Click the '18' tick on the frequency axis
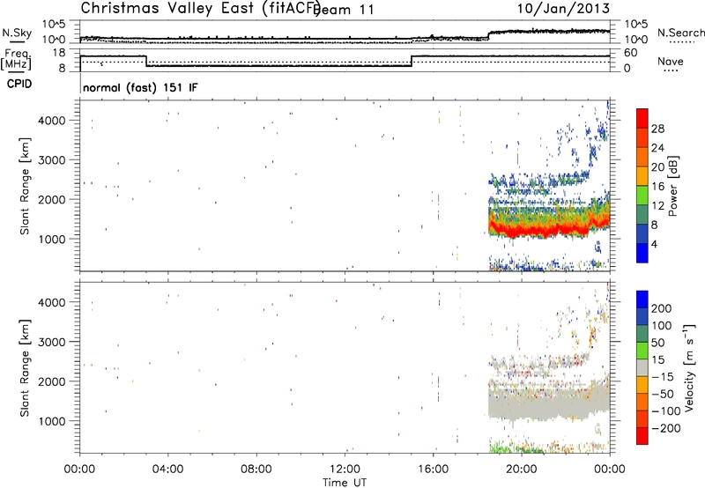 (x=59, y=53)
